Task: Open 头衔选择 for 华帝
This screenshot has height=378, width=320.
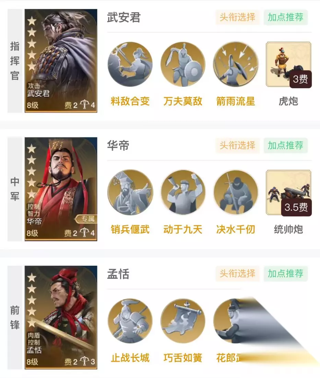Action: click(237, 145)
